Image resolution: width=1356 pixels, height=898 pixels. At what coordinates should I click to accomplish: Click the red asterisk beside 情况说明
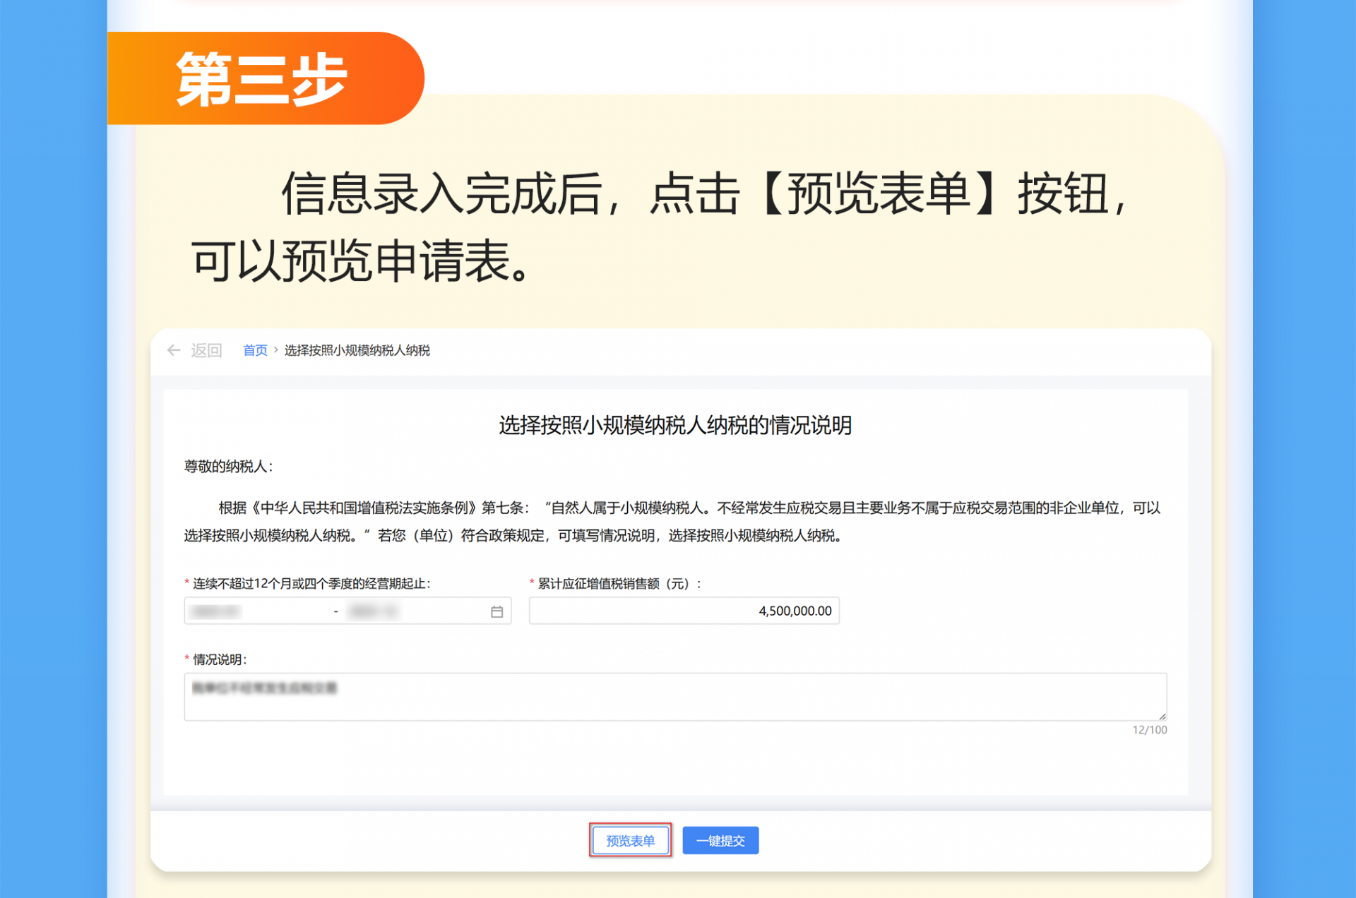[186, 659]
